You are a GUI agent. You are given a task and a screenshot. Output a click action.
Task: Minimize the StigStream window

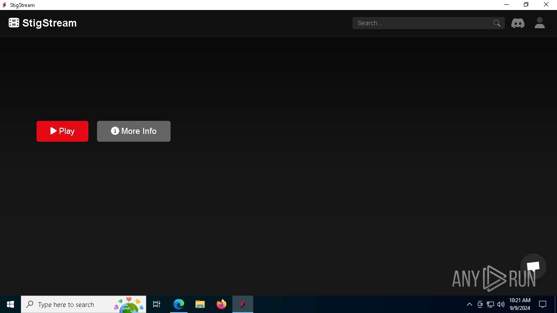[507, 5]
